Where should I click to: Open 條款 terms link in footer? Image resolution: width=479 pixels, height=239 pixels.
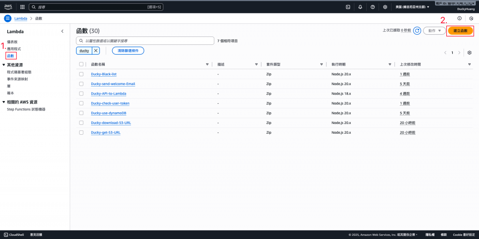[443, 235]
